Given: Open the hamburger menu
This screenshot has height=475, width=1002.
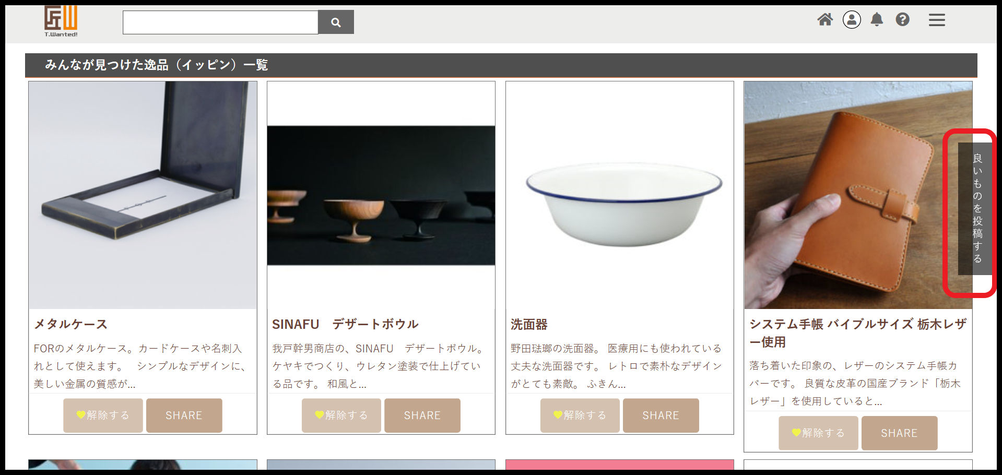Looking at the screenshot, I should 937,20.
